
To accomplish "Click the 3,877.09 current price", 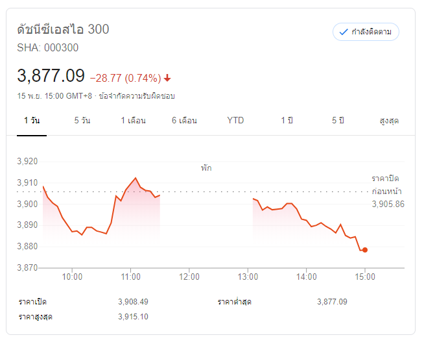I will click(x=51, y=76).
